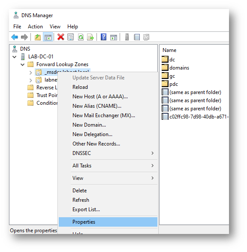
Task: Select New Delegation... menu entry
Action: tap(108, 134)
